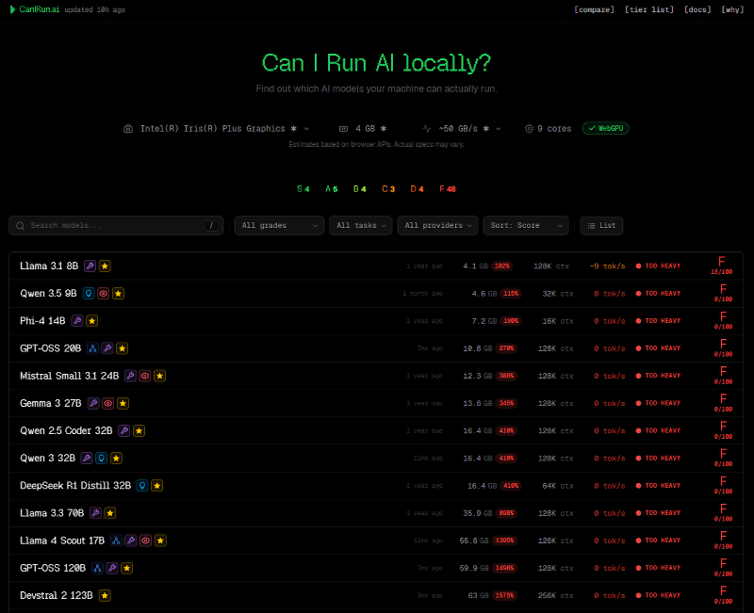Screen dimensions: 754x613
Task: Open the Sort: Score dropdown
Action: (526, 225)
